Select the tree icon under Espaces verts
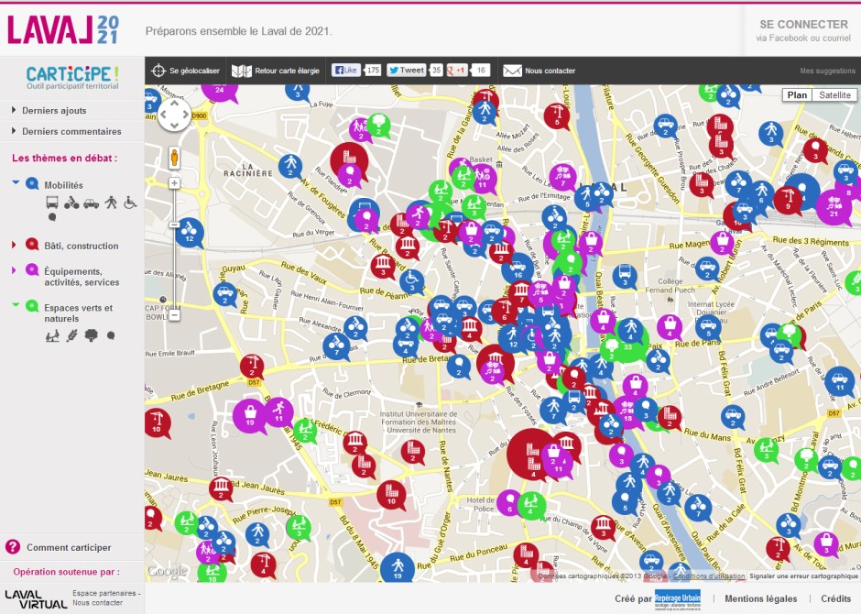This screenshot has height=614, width=861. pyautogui.click(x=91, y=336)
